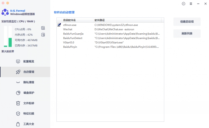Switch to 磁盘保护 section

[25, 93]
